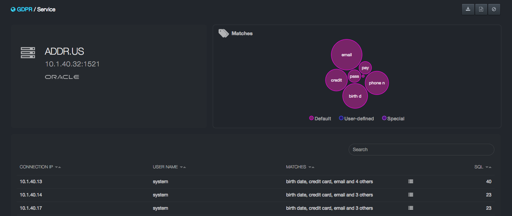The width and height of the screenshot is (512, 216).
Task: Open the document report icon button
Action: 481,9
